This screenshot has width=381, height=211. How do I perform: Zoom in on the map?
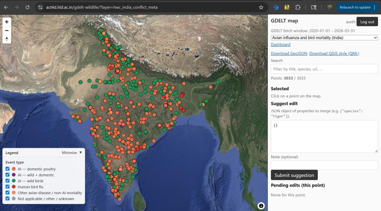pyautogui.click(x=7, y=22)
